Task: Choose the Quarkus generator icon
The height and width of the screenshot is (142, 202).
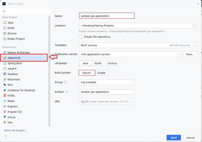Action: (x=5, y=74)
